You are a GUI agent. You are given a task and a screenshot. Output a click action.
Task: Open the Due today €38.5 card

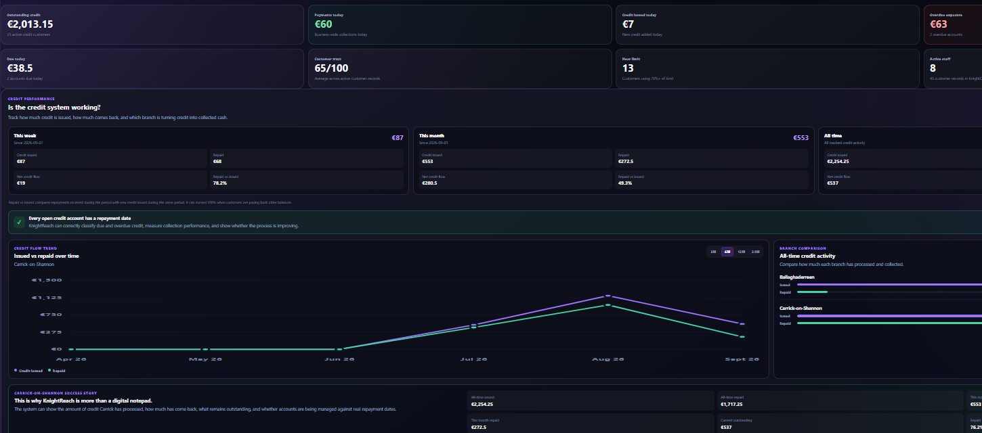coord(152,68)
